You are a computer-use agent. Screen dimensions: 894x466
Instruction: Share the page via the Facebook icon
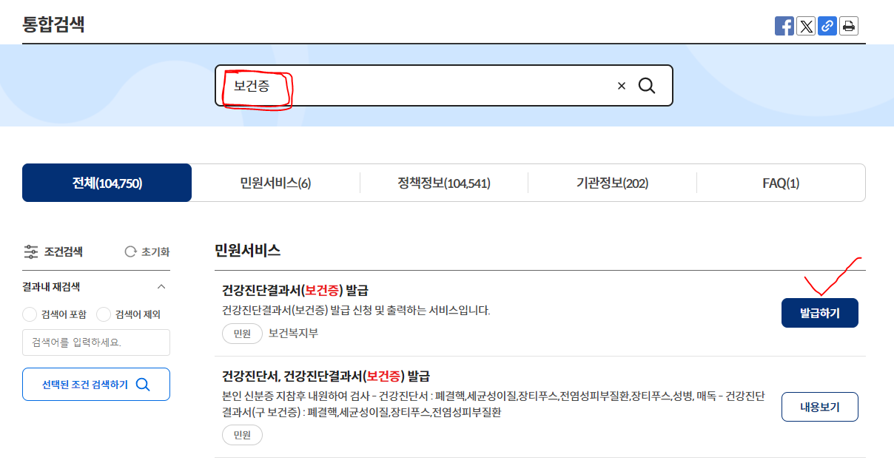coord(784,25)
